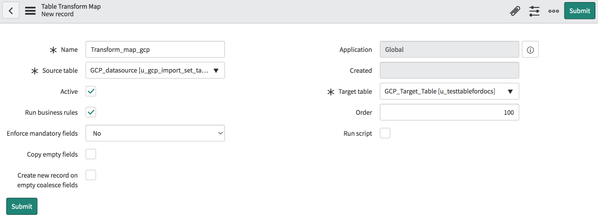Click into the Name text field
This screenshot has height=219, width=598.
(x=155, y=49)
